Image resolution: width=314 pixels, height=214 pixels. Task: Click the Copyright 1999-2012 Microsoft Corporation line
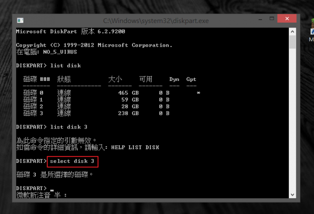(94, 45)
